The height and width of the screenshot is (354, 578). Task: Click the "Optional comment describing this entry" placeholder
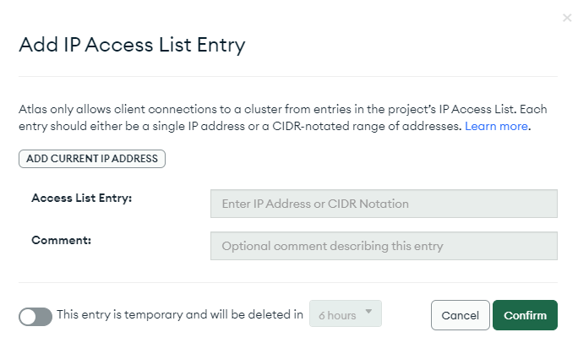point(332,246)
